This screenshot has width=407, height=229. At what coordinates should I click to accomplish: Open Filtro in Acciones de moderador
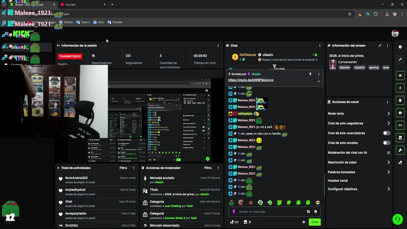click(208, 168)
